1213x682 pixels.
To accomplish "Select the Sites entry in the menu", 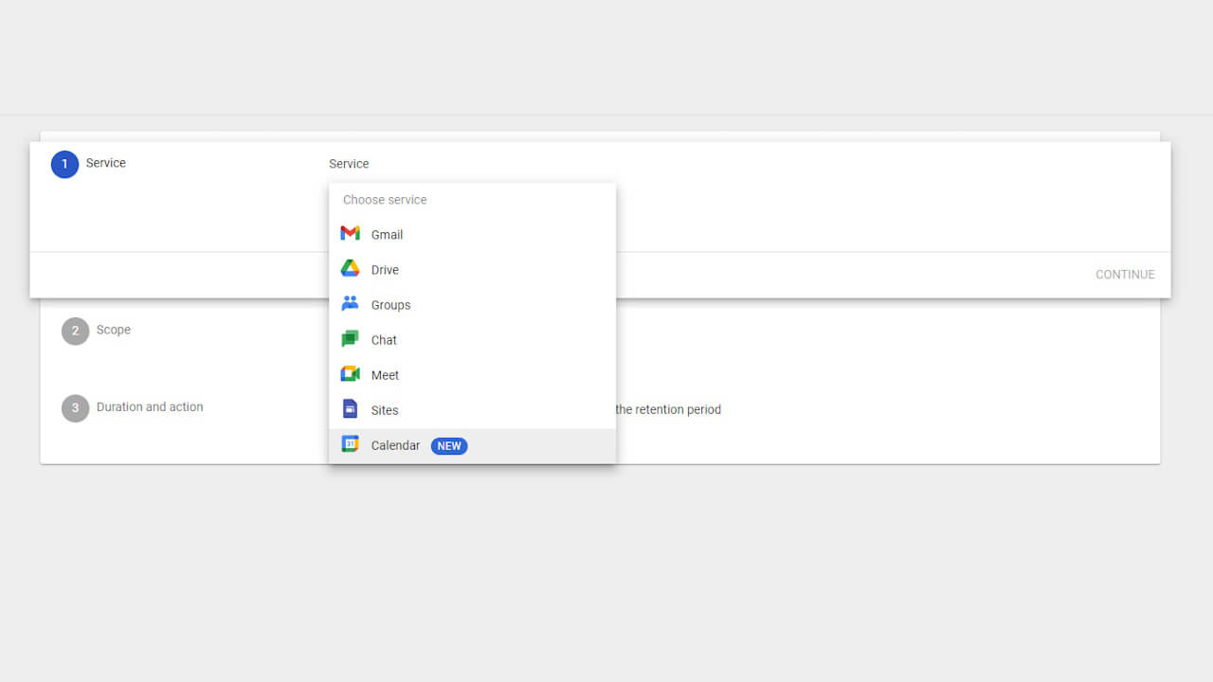I will coord(384,409).
